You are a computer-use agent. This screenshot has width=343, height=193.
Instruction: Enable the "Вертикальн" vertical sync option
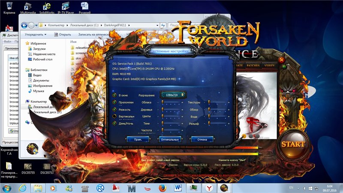coord(114,116)
